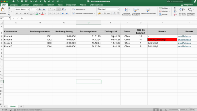Increase font size with the larger A icon
This screenshot has width=197, height=111.
click(40, 9)
